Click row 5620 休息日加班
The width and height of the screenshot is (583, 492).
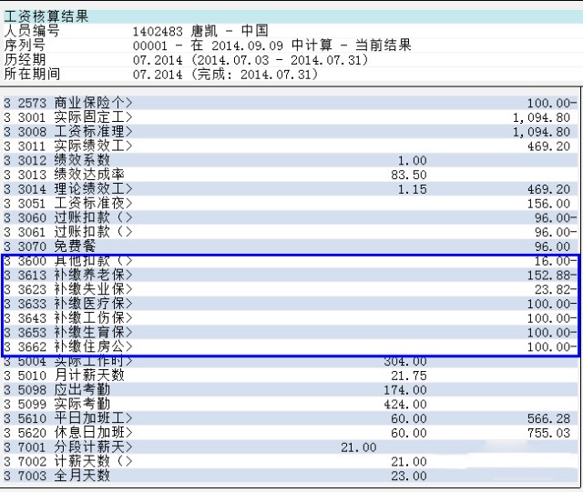pos(93,433)
